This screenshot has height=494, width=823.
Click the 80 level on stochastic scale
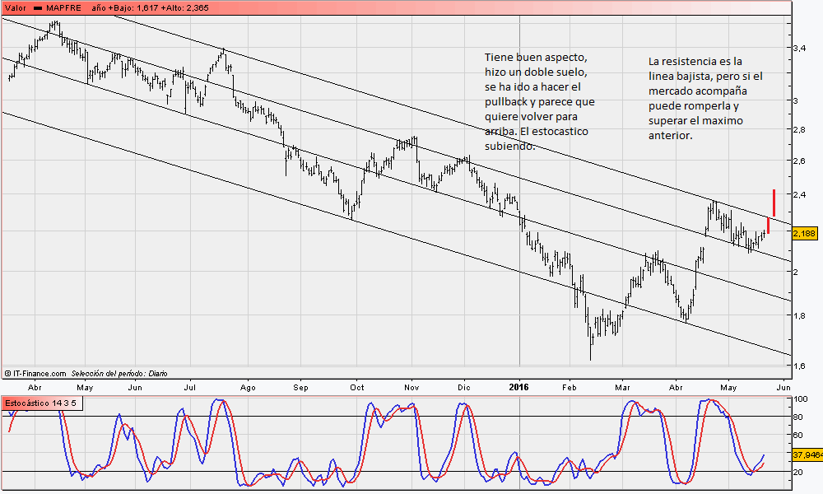(797, 417)
